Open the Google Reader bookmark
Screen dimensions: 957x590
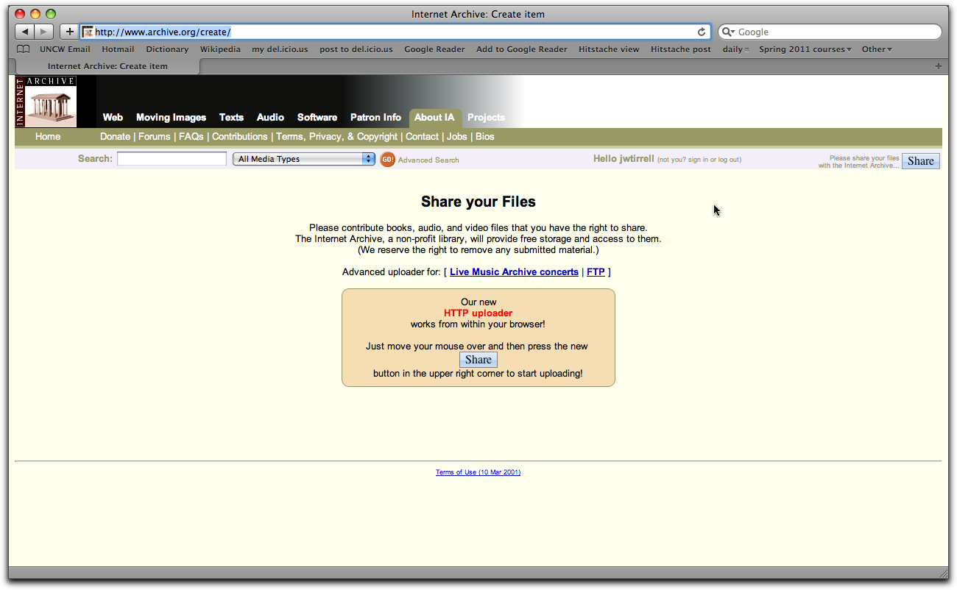[x=434, y=49]
